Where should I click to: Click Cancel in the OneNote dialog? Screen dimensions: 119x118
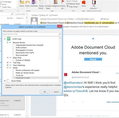coord(56,92)
